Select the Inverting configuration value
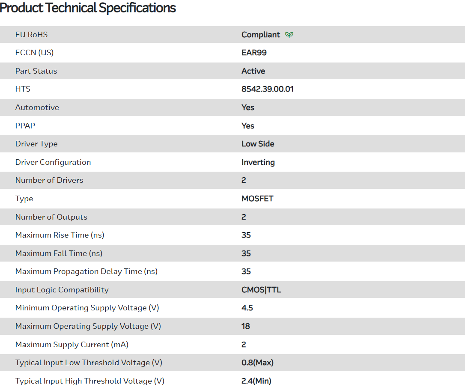The height and width of the screenshot is (390, 465). pyautogui.click(x=258, y=162)
